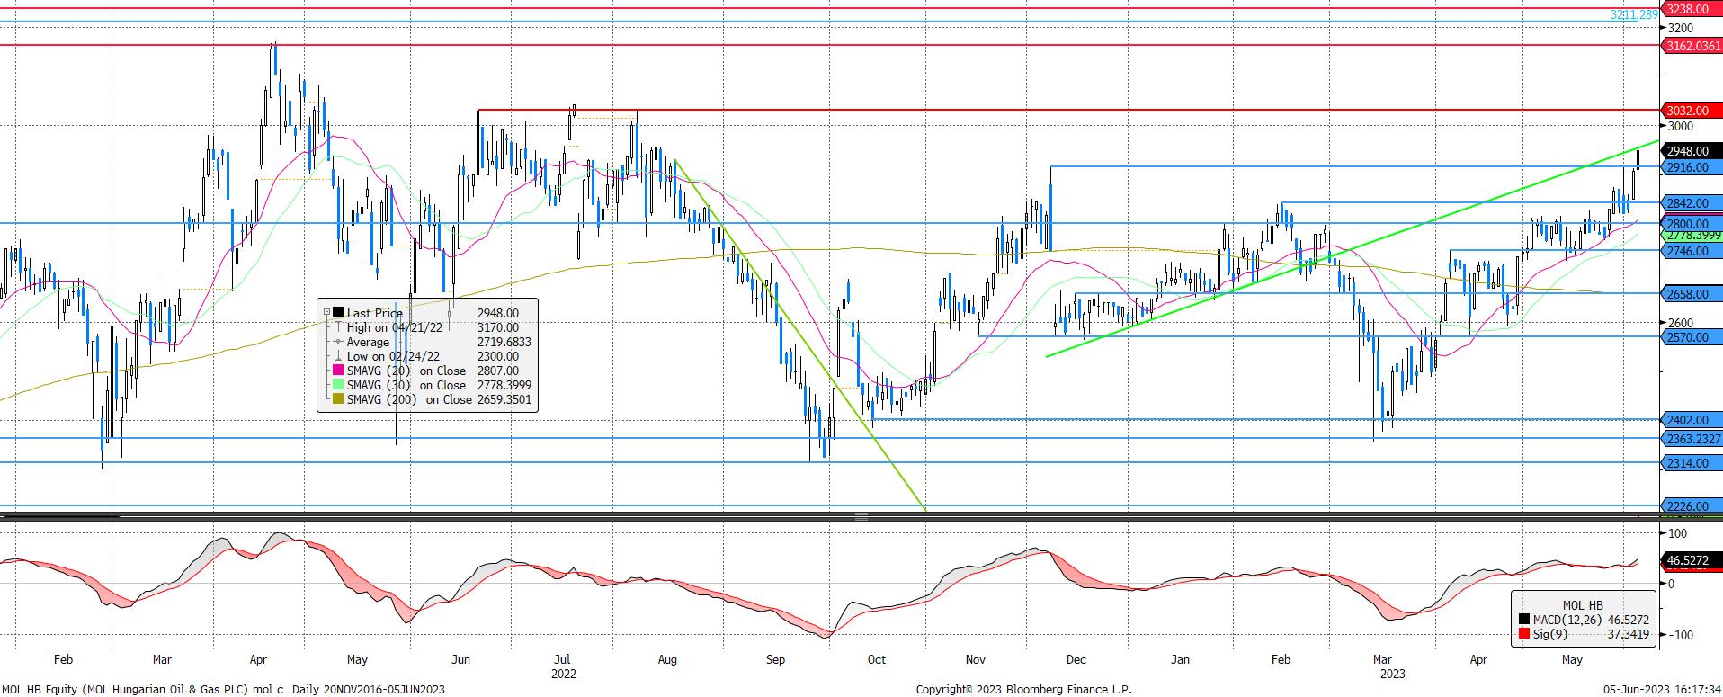The image size is (1723, 697).
Task: Click the 2600 tick on the price axis
Action: tap(1680, 323)
